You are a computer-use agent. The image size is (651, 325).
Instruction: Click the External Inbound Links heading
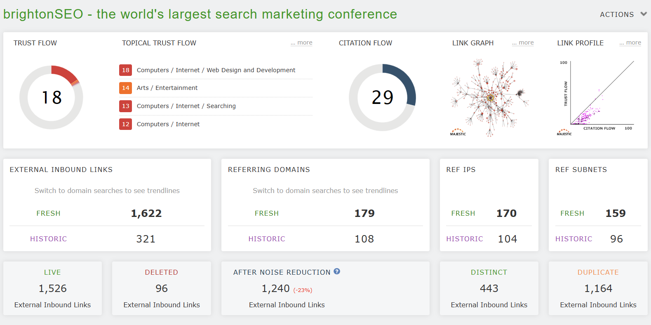(61, 170)
